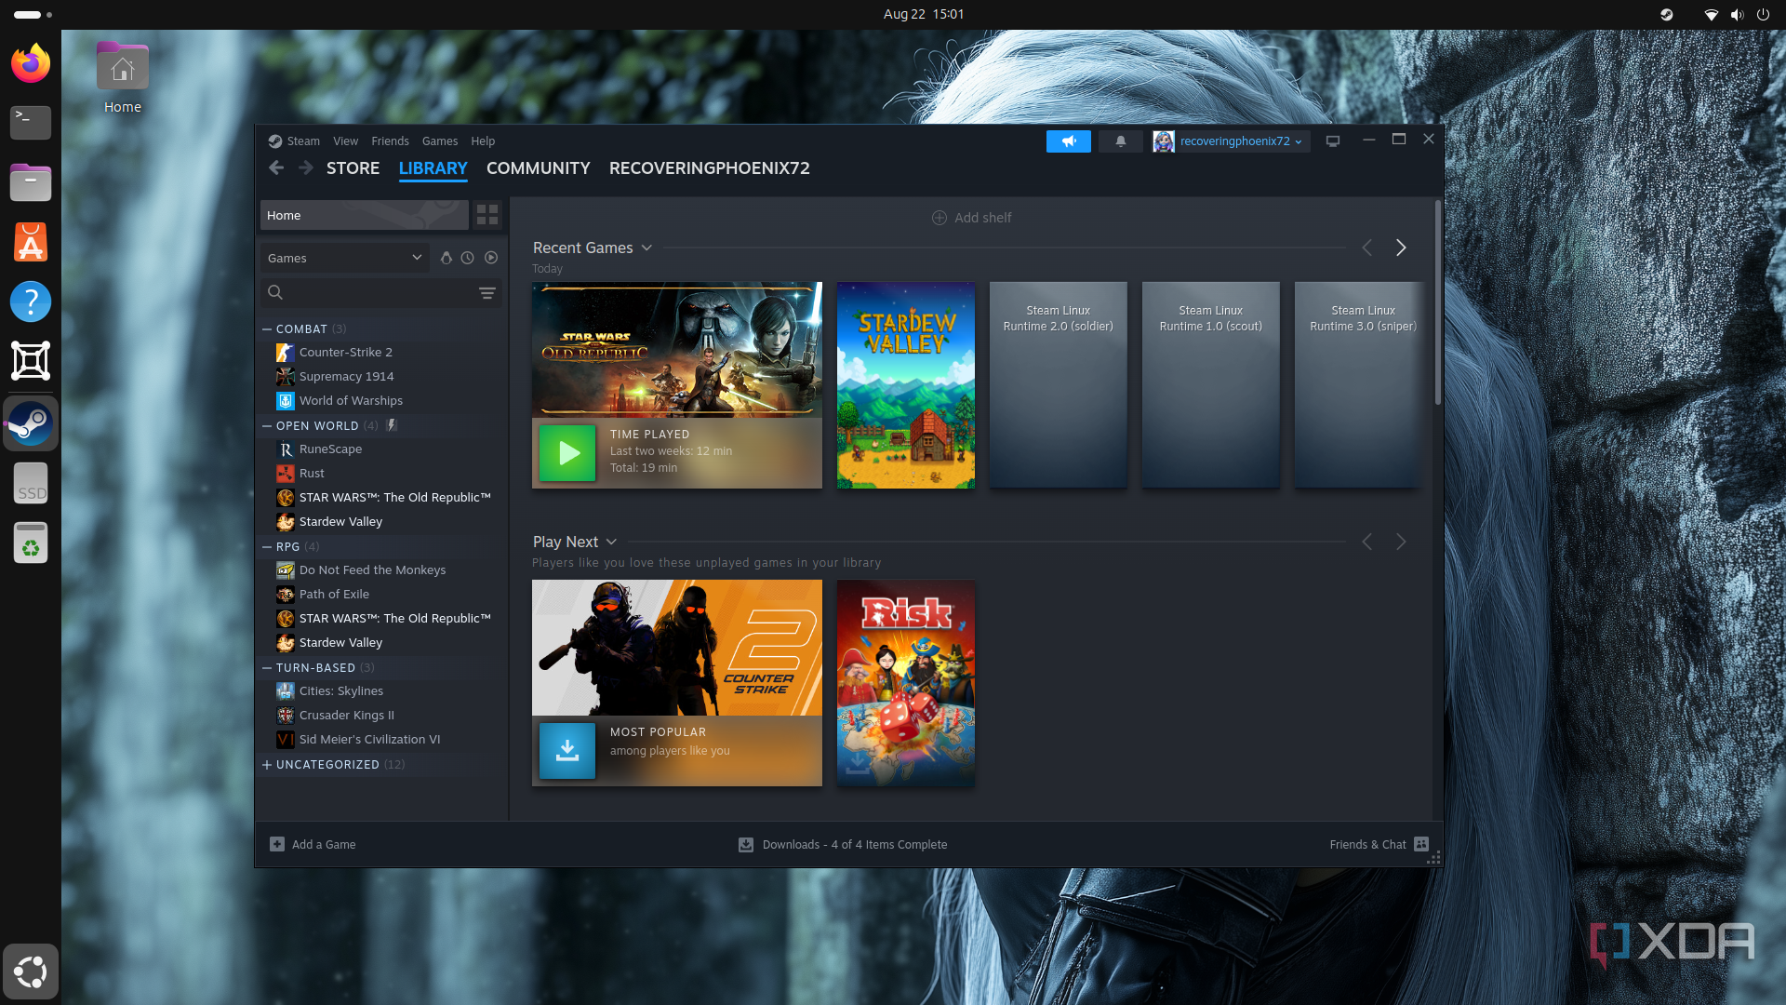Open Firefox from the Ubuntu dock
The height and width of the screenshot is (1005, 1786).
[31, 63]
